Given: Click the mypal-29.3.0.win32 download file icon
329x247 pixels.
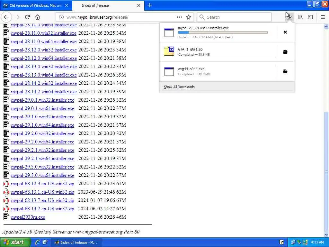Looking at the screenshot, I should pos(169,32).
